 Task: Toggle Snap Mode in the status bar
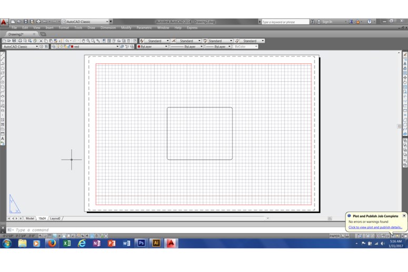point(45,236)
